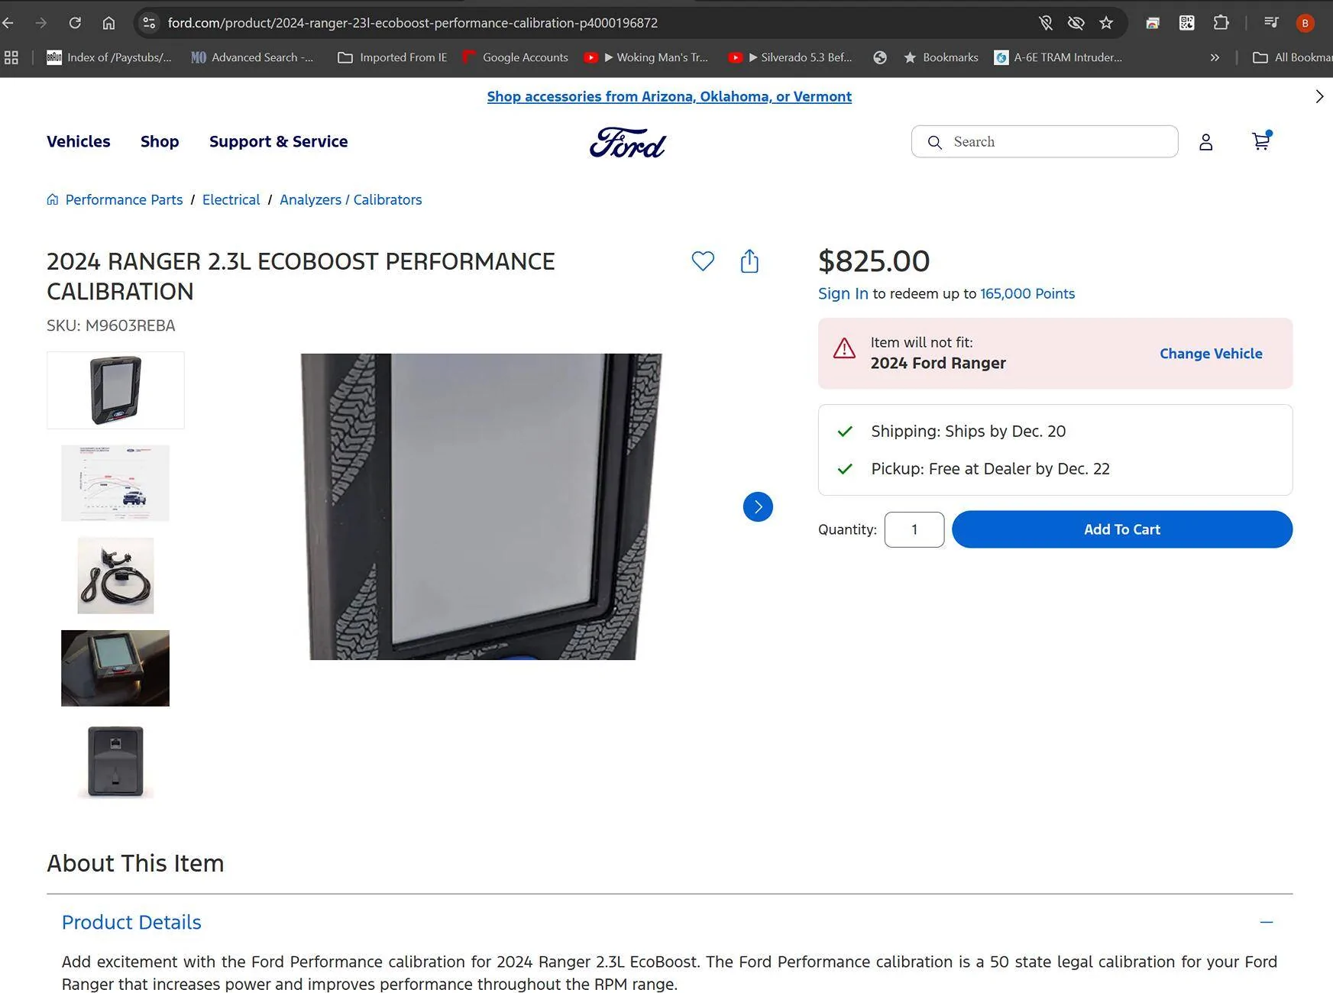1333x993 pixels.
Task: Select the first calibrator device thumbnail
Action: (115, 390)
